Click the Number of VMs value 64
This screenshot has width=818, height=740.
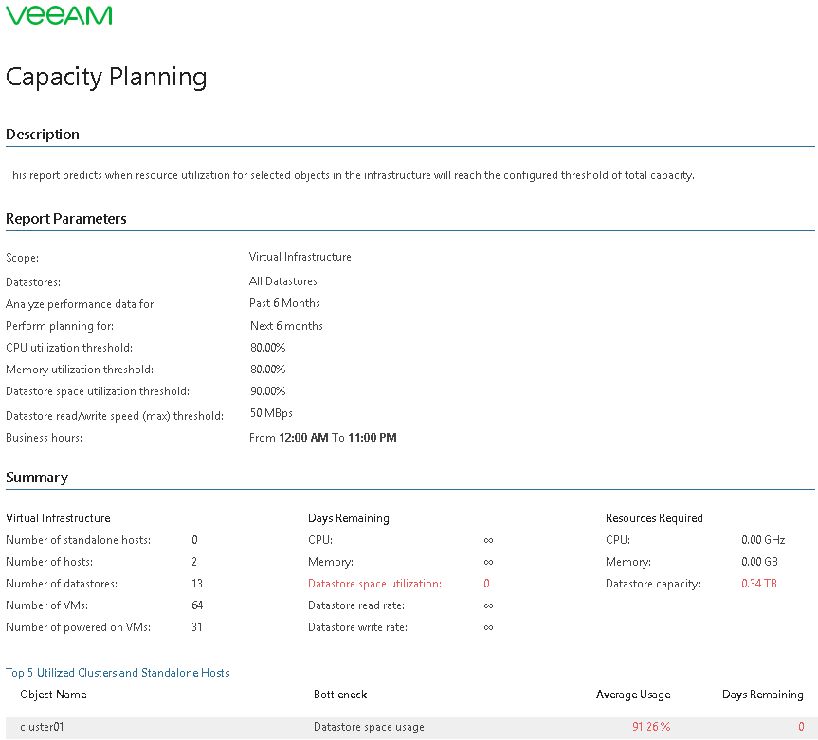(x=197, y=605)
